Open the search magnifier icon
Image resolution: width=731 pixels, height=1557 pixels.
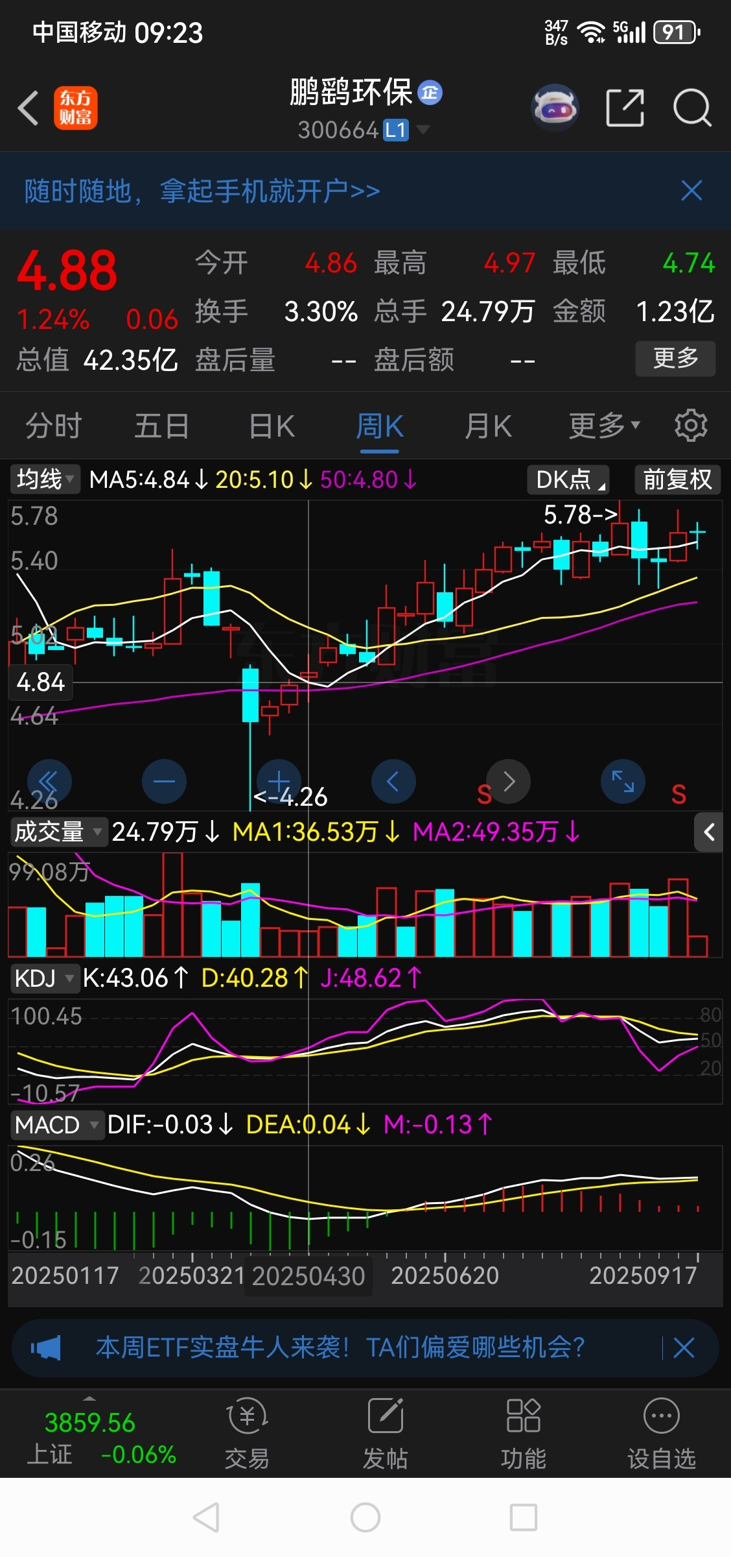click(x=692, y=108)
